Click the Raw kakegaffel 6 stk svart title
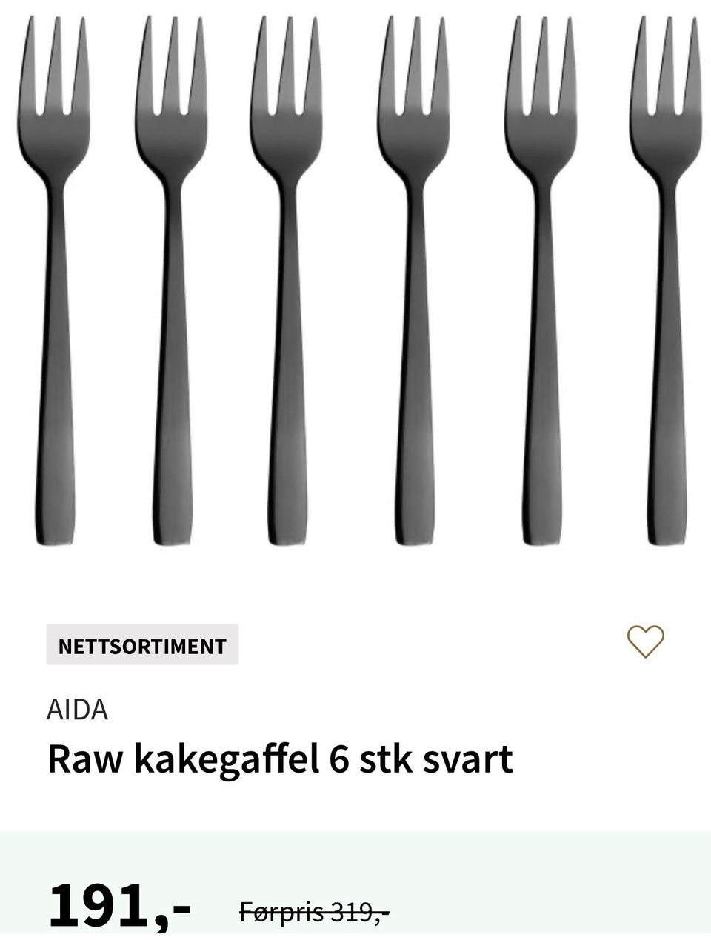Image resolution: width=711 pixels, height=940 pixels. (x=280, y=761)
